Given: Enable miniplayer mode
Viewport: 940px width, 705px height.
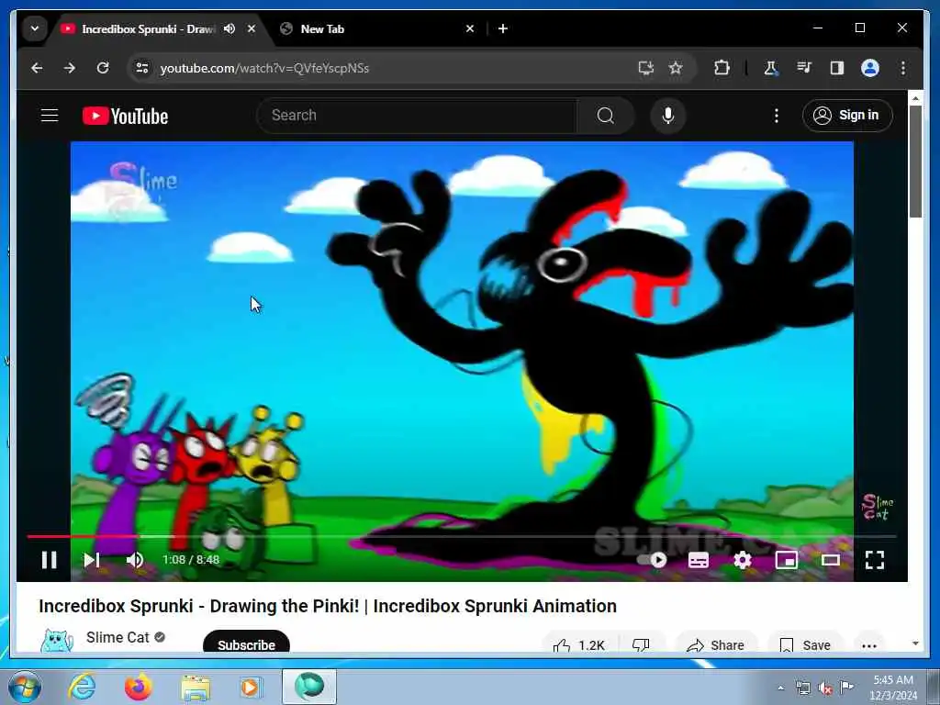Looking at the screenshot, I should pos(787,560).
